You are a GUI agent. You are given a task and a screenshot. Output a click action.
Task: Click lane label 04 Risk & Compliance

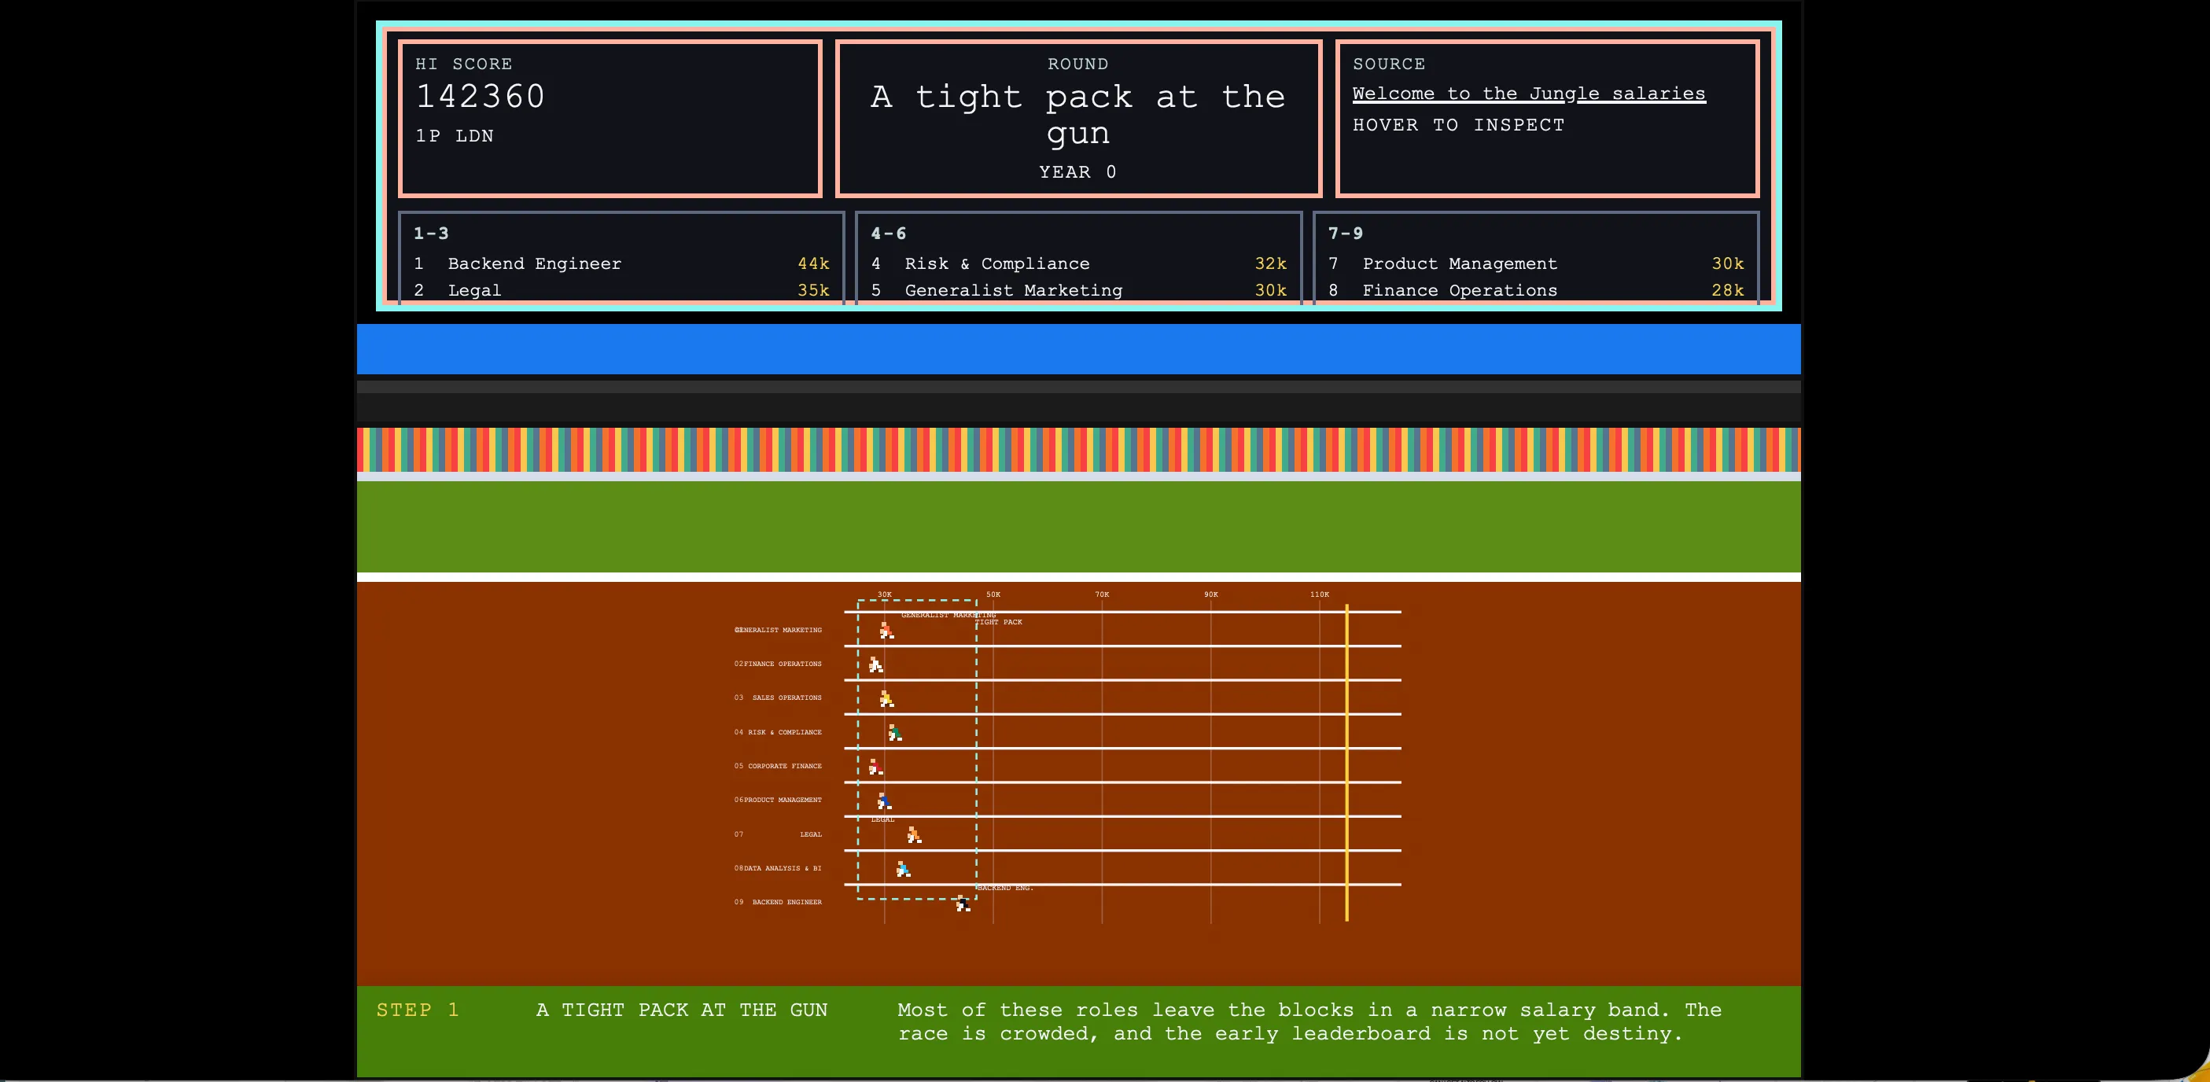(778, 732)
